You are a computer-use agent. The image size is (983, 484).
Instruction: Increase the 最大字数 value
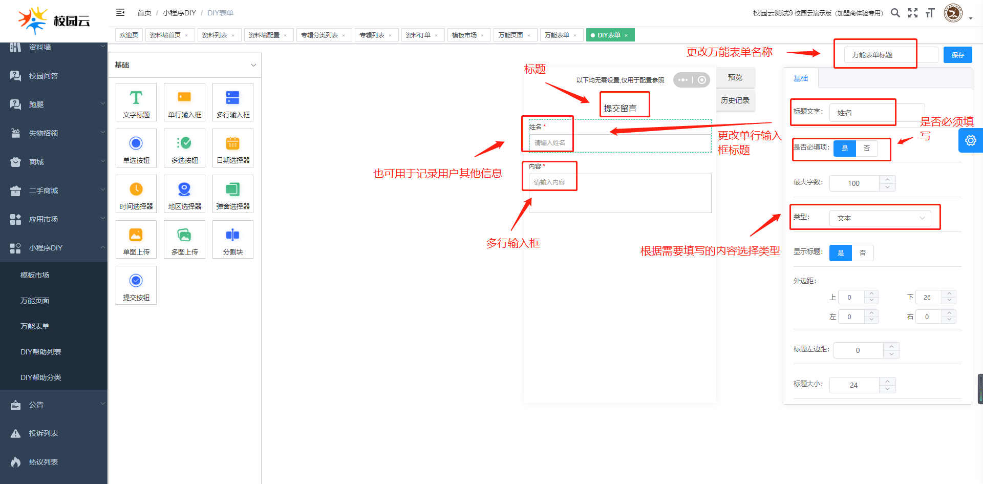pyautogui.click(x=887, y=179)
